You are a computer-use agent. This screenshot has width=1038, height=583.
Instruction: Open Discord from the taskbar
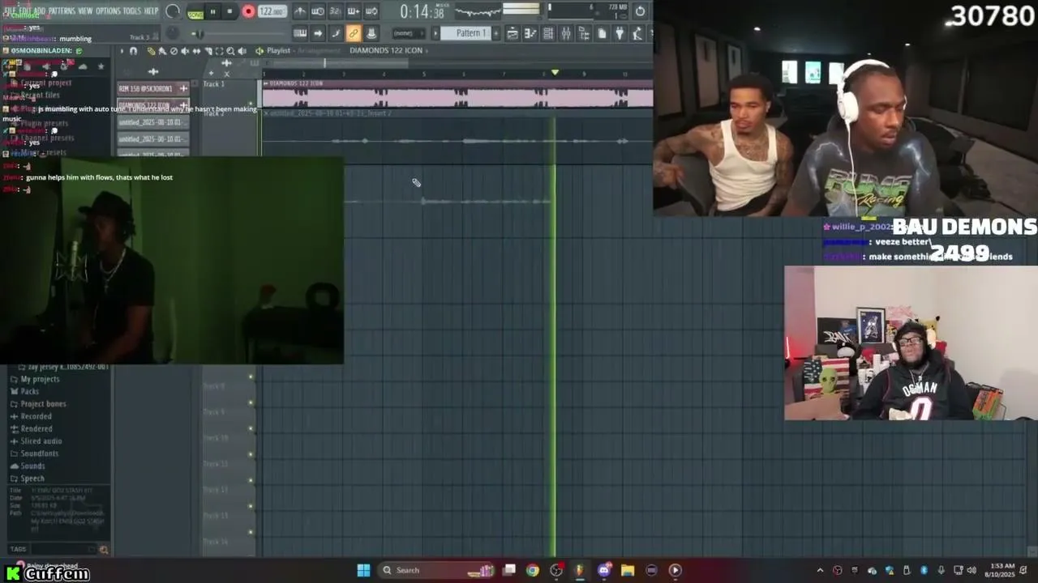[x=603, y=570]
